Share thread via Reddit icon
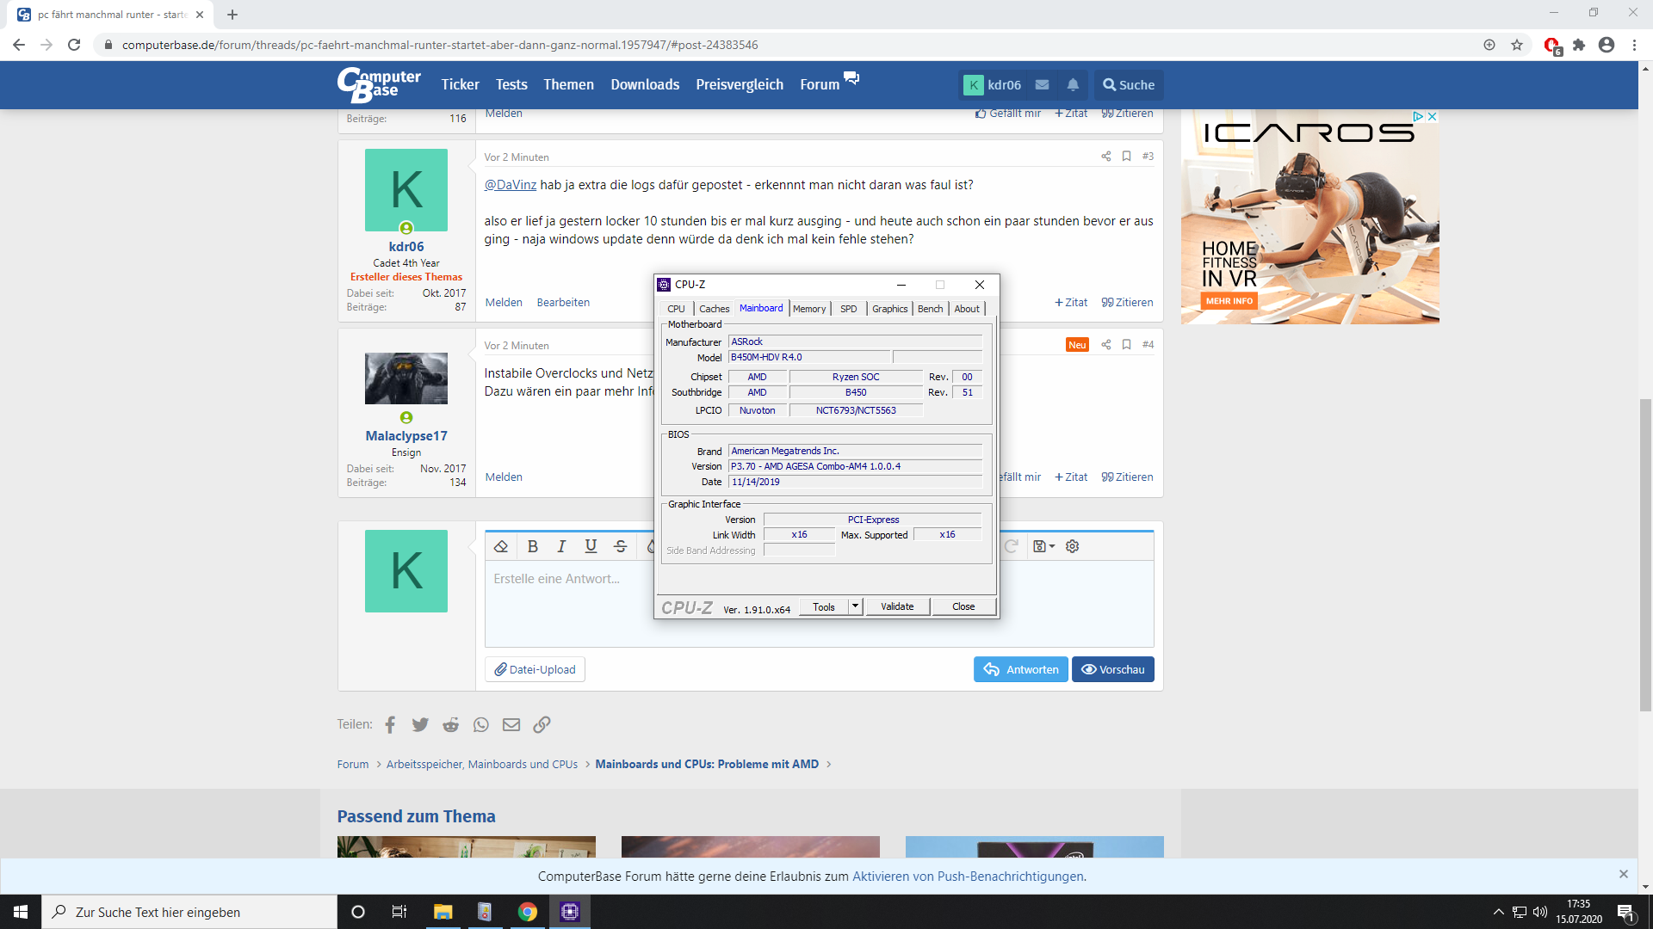This screenshot has height=929, width=1653. click(x=450, y=724)
